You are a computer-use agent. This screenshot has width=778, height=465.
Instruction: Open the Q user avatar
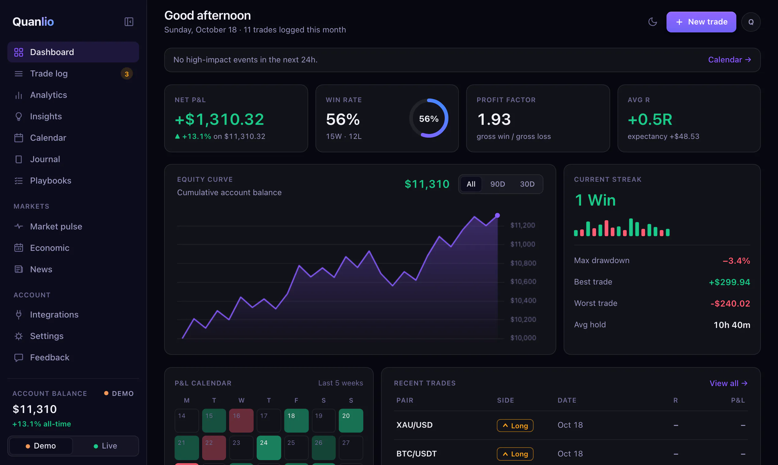pos(751,22)
